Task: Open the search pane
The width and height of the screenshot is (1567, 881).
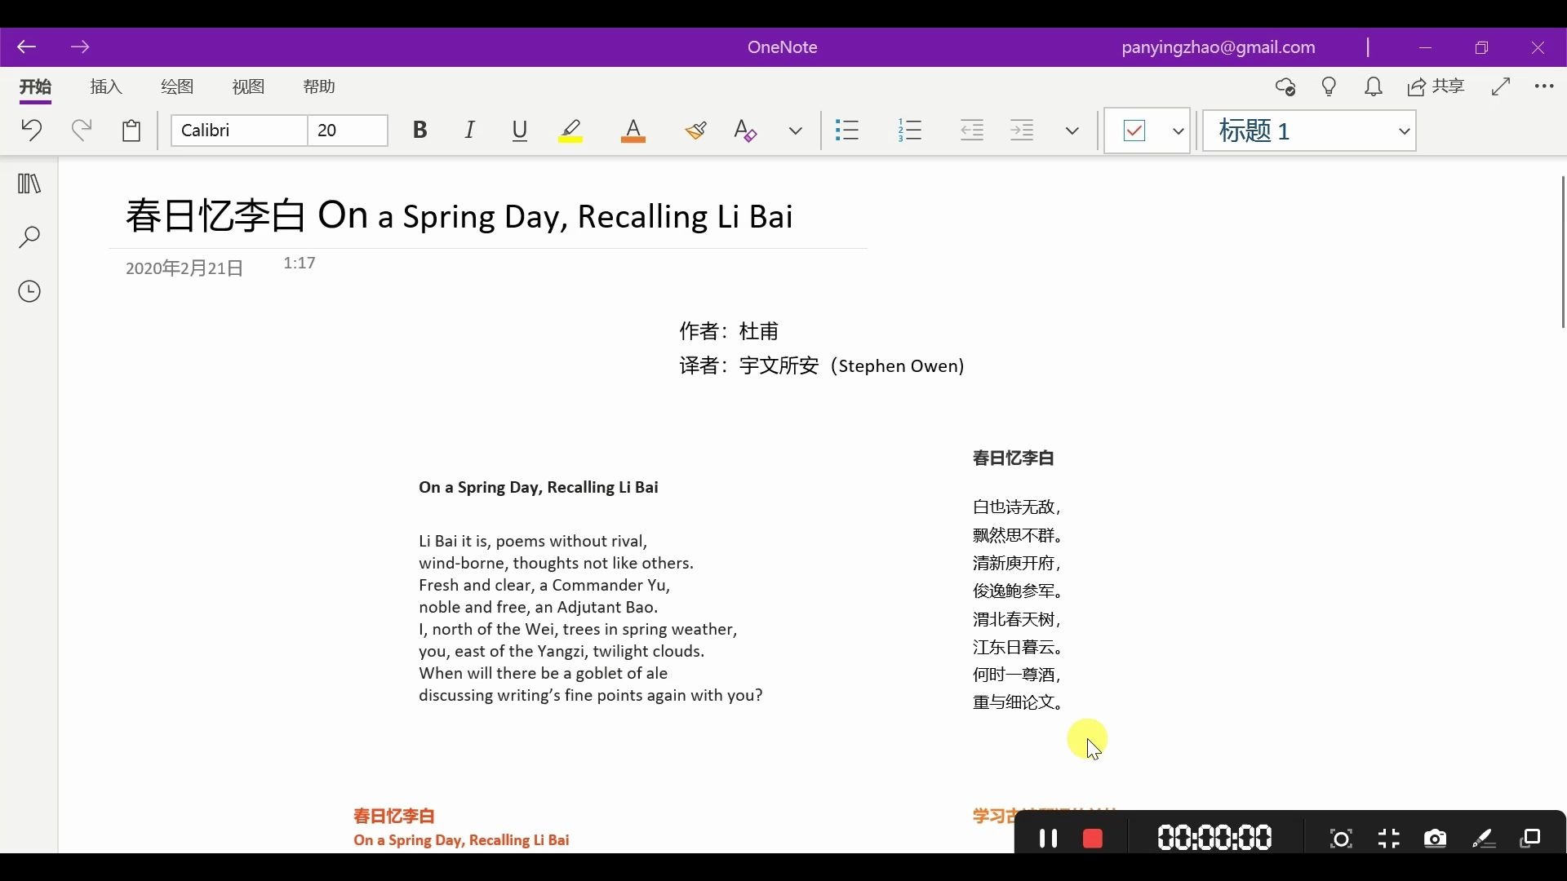Action: click(29, 237)
